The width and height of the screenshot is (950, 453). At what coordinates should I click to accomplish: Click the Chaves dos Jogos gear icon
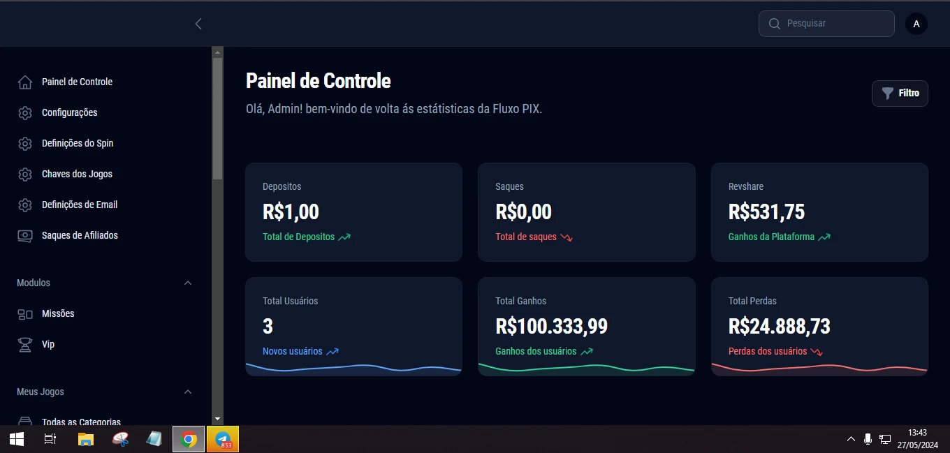coord(25,174)
